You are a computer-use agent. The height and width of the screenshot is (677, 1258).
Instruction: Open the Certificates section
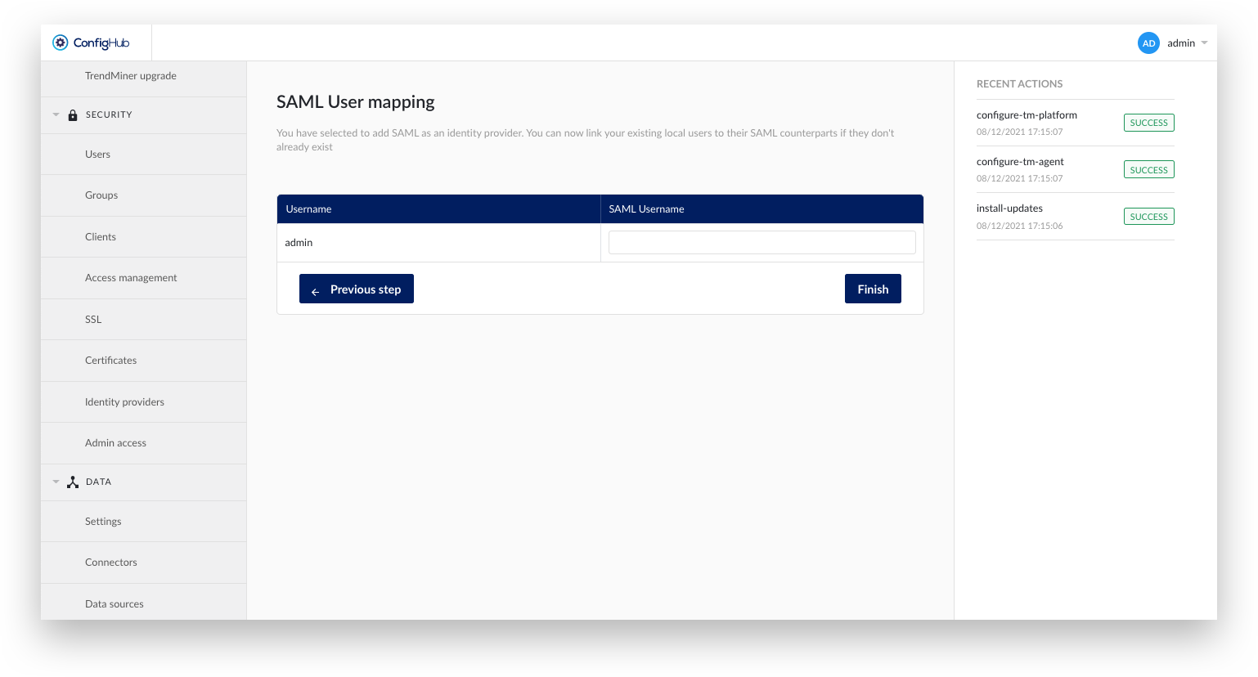110,361
